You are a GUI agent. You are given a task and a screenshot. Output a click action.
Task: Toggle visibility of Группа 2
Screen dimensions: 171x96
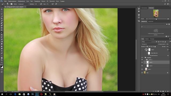pos(142,58)
